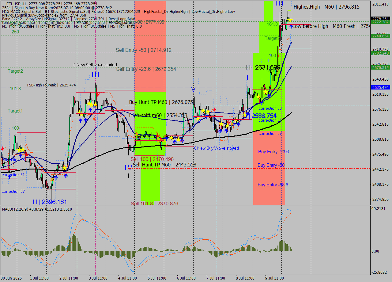This screenshot has height=282, width=392.
Task: Select the FSB-HighToBreak | 2625.474 label
Action: 52,85
